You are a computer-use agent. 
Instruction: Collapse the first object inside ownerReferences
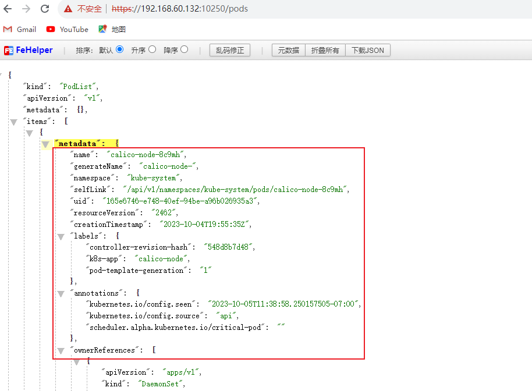pyautogui.click(x=77, y=362)
